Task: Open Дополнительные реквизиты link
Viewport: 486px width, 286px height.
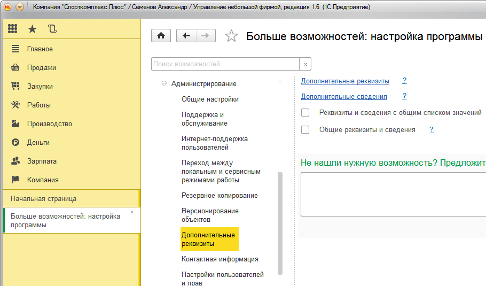Action: (x=345, y=81)
